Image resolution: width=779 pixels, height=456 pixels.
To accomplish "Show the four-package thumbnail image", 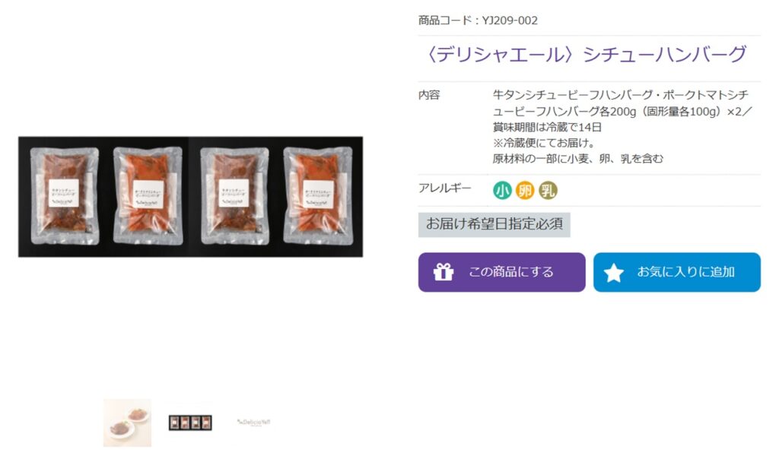I will click(190, 423).
